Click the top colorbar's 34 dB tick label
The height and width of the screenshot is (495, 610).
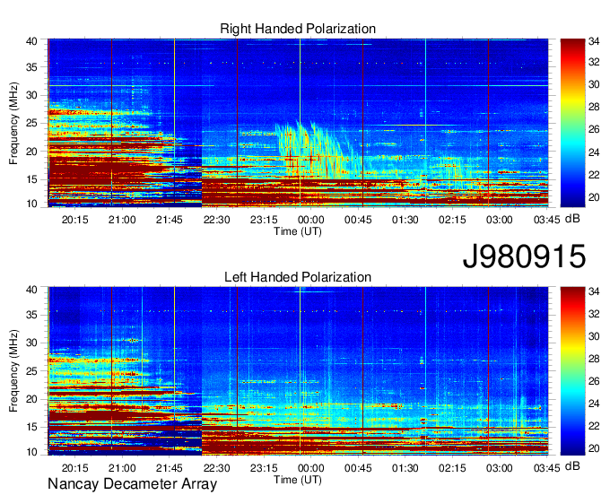click(594, 41)
